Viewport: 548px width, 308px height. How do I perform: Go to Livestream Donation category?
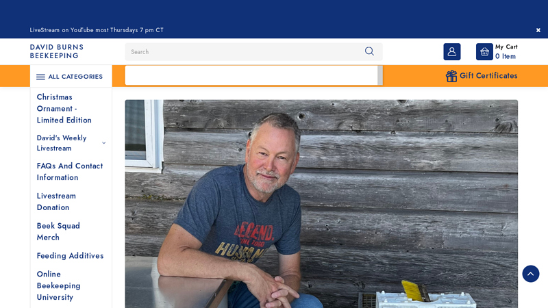(x=56, y=201)
